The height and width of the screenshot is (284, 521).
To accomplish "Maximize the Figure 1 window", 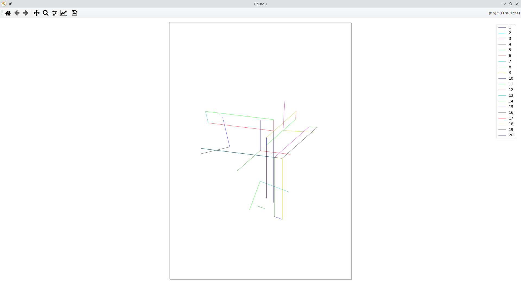I will [x=511, y=4].
